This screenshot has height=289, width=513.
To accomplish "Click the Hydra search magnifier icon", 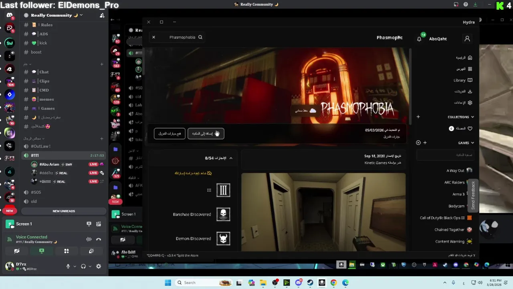I will 200,37.
